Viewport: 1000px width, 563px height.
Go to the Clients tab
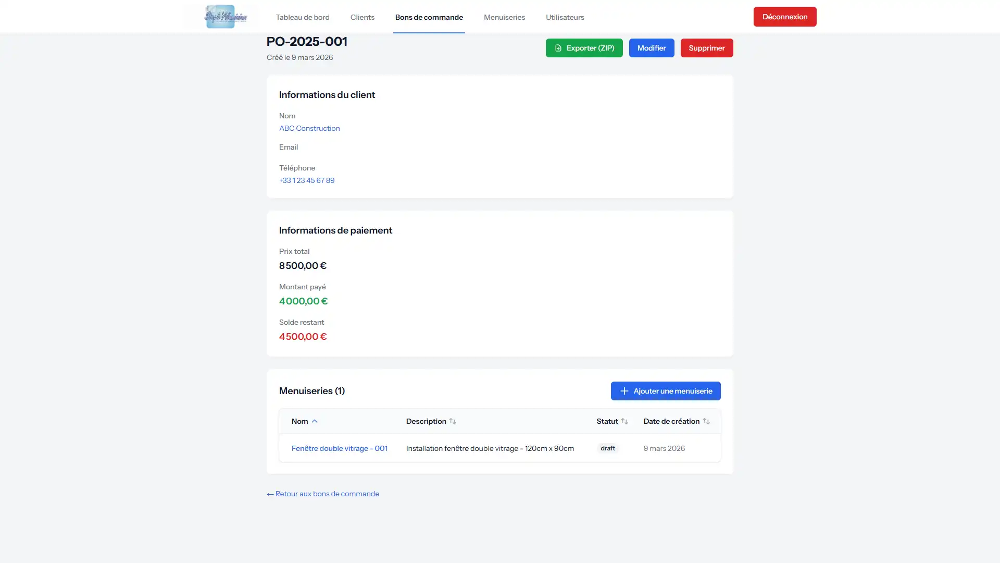[362, 17]
